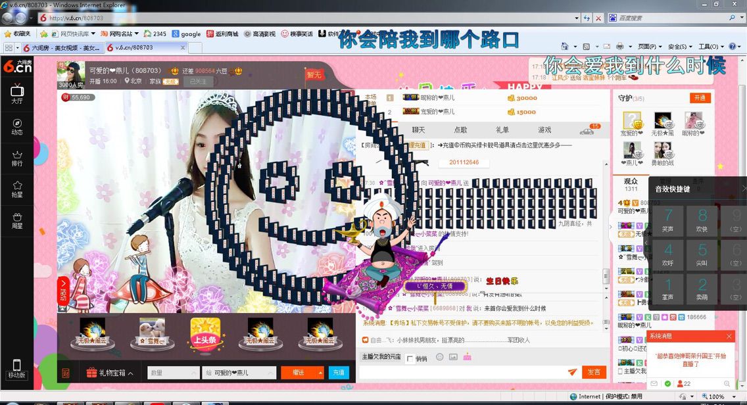Screen dimensions: 747x405
Task: Switch to the 聊天 chat tab
Action: 418,130
